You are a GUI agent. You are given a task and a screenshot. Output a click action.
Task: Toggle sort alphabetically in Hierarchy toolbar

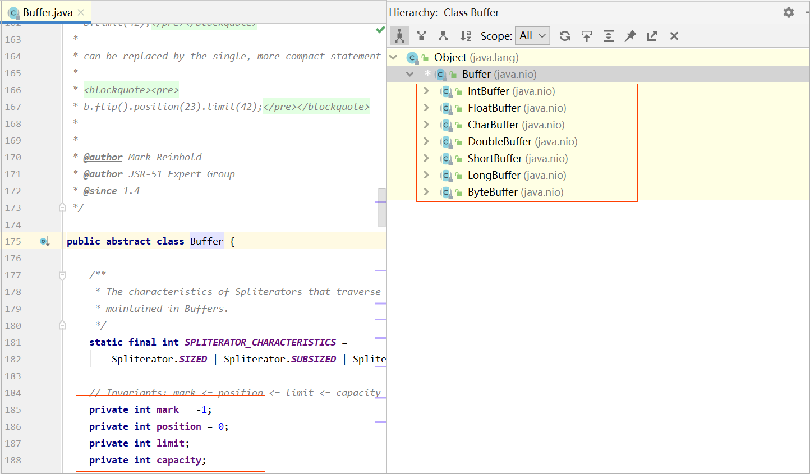pos(466,36)
